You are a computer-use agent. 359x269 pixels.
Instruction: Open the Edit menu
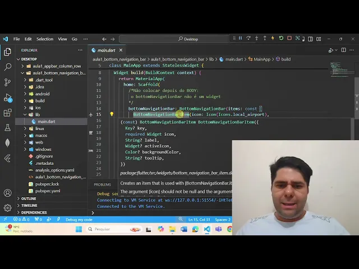28,39
